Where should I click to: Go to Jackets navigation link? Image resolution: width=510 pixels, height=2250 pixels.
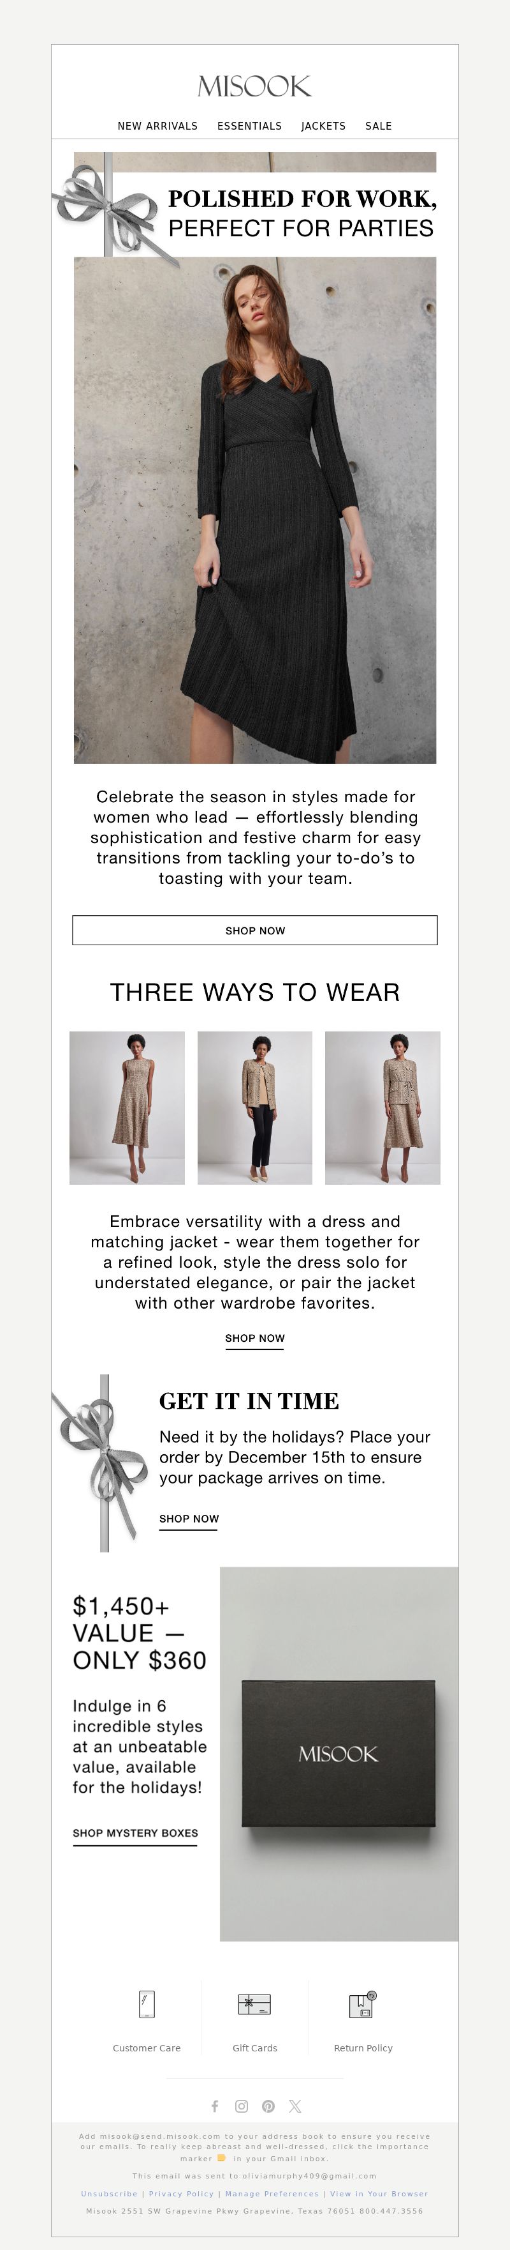[x=323, y=126]
